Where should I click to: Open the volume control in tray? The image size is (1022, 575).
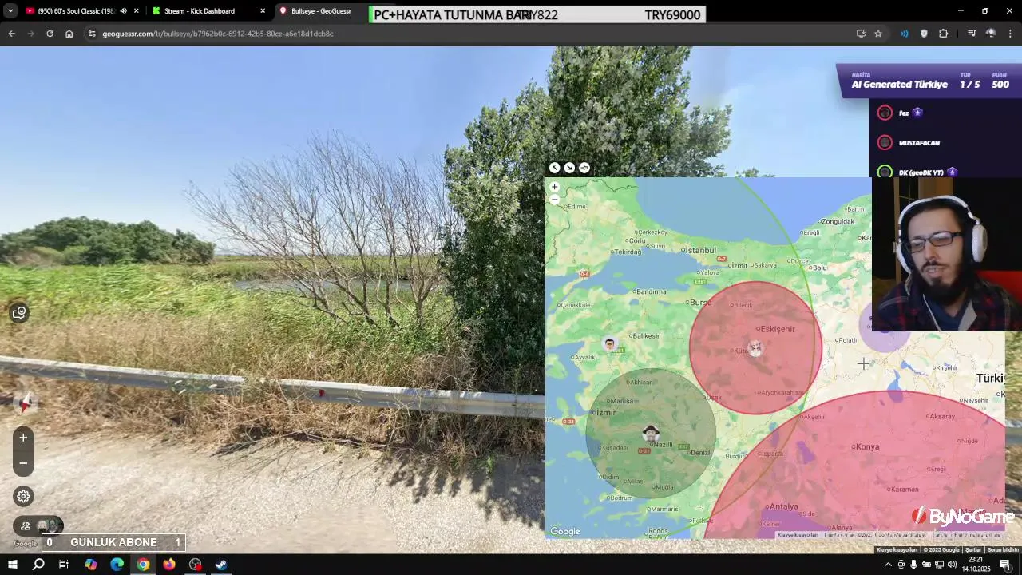click(952, 565)
